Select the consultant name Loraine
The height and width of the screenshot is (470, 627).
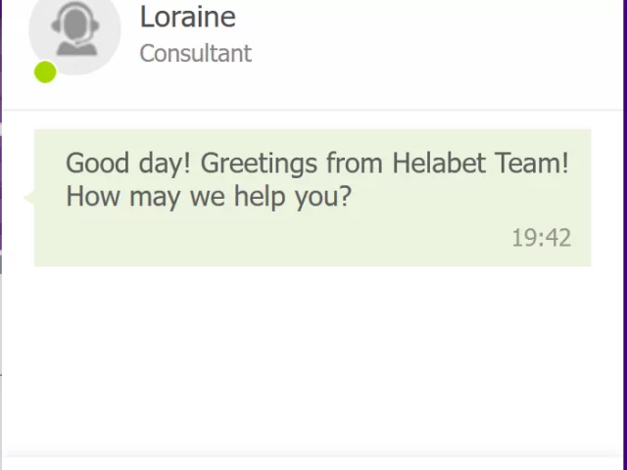pyautogui.click(x=187, y=17)
